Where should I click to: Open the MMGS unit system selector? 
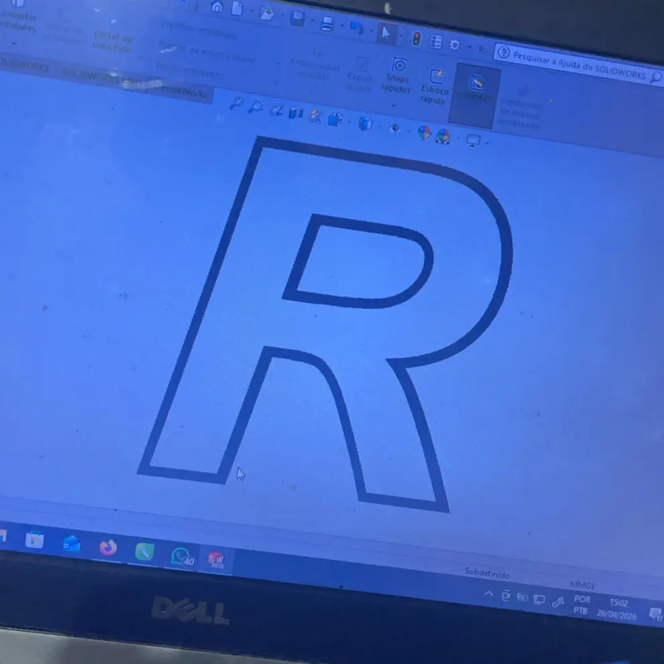582,585
